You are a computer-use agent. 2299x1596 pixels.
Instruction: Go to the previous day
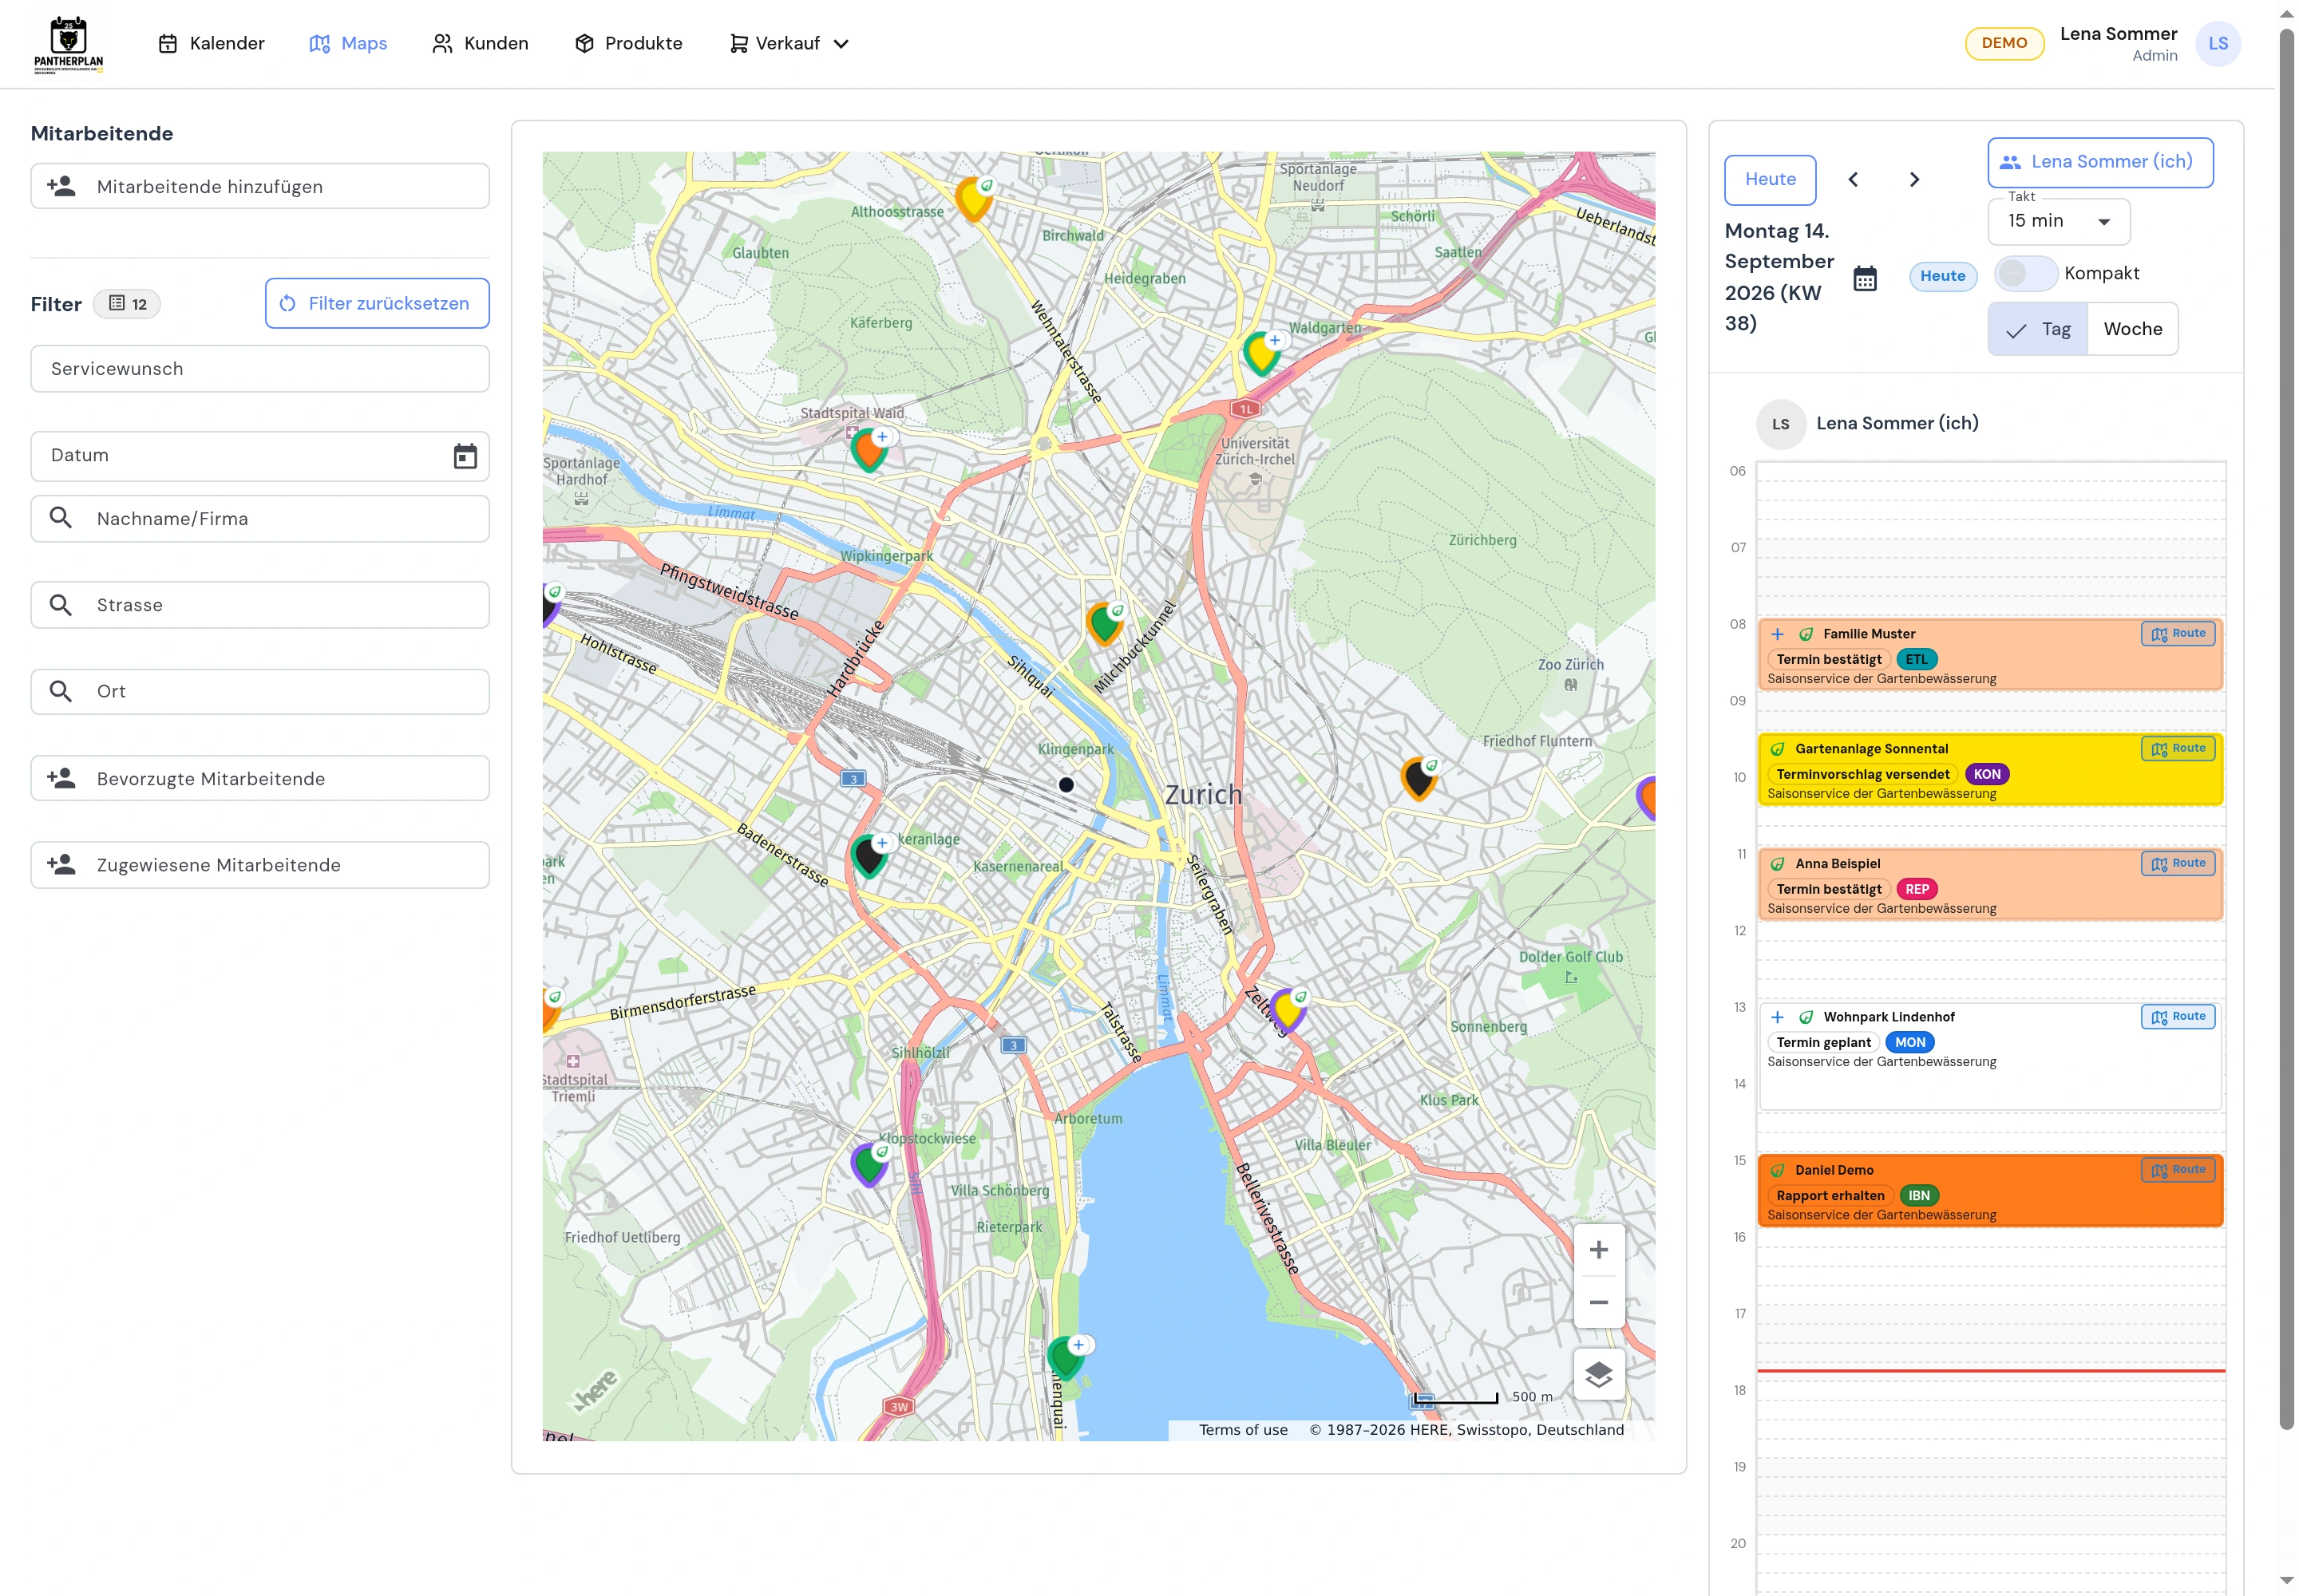coord(1853,180)
